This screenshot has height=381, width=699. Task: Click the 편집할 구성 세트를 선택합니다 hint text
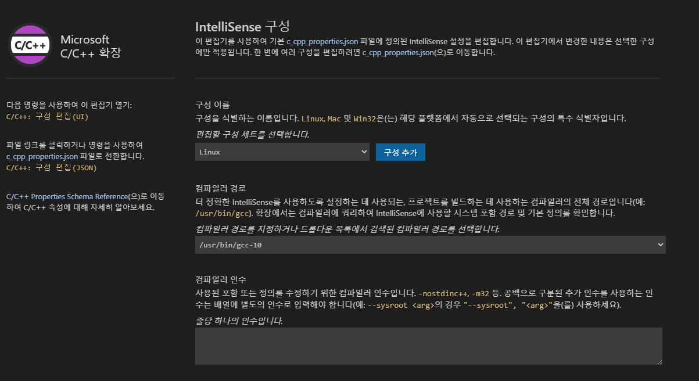pyautogui.click(x=253, y=134)
